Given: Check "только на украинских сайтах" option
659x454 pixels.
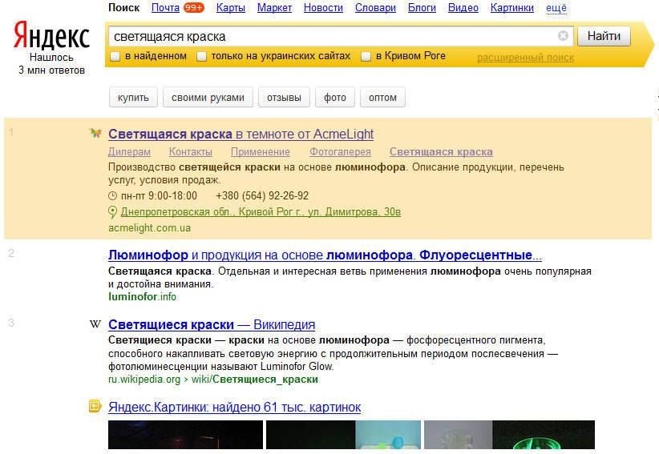Looking at the screenshot, I should (202, 56).
